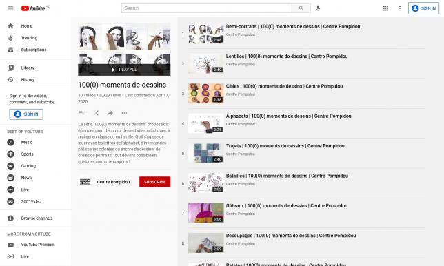Open the Centre Pompidou channel avatar
This screenshot has height=266, width=444.
click(x=85, y=182)
